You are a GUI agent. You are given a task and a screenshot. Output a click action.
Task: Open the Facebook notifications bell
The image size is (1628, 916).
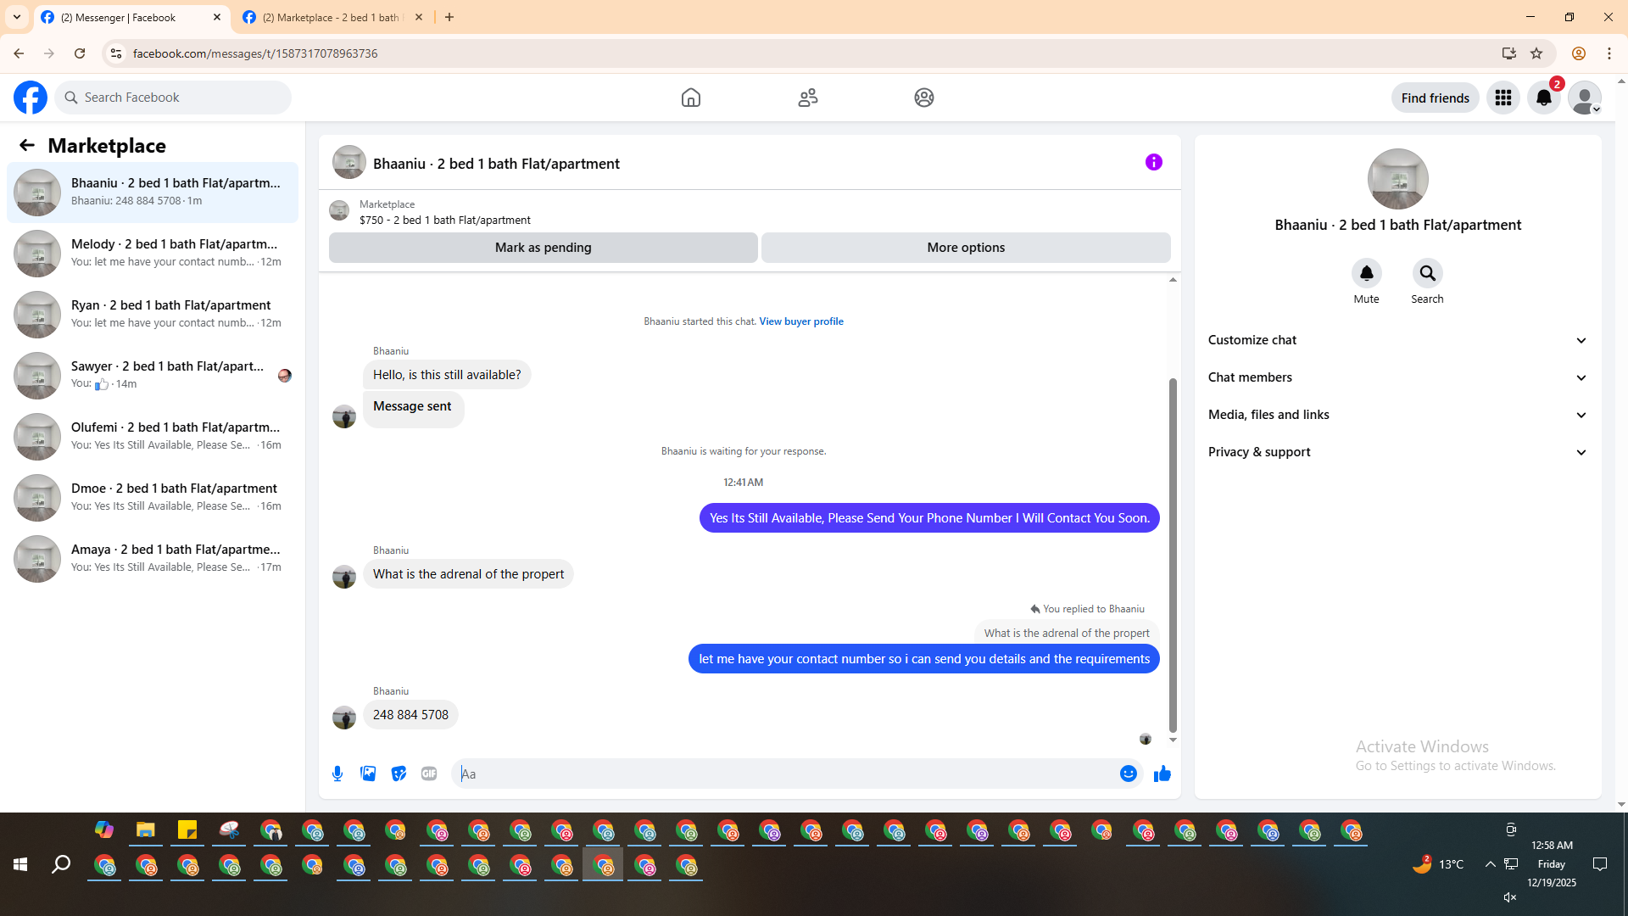click(1543, 98)
